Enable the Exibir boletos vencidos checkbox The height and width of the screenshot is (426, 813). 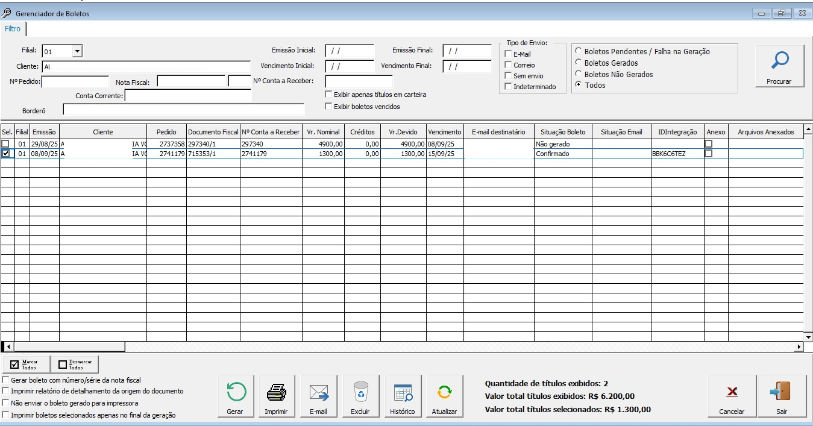tap(328, 107)
